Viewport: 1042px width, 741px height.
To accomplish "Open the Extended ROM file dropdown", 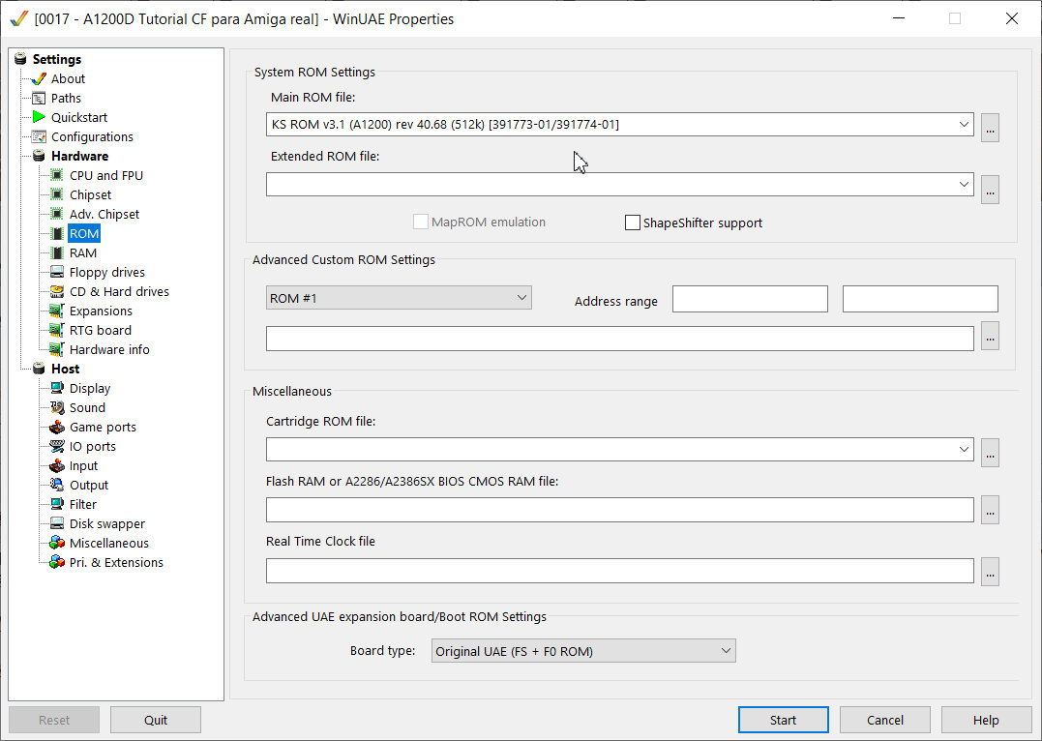I will pos(964,184).
